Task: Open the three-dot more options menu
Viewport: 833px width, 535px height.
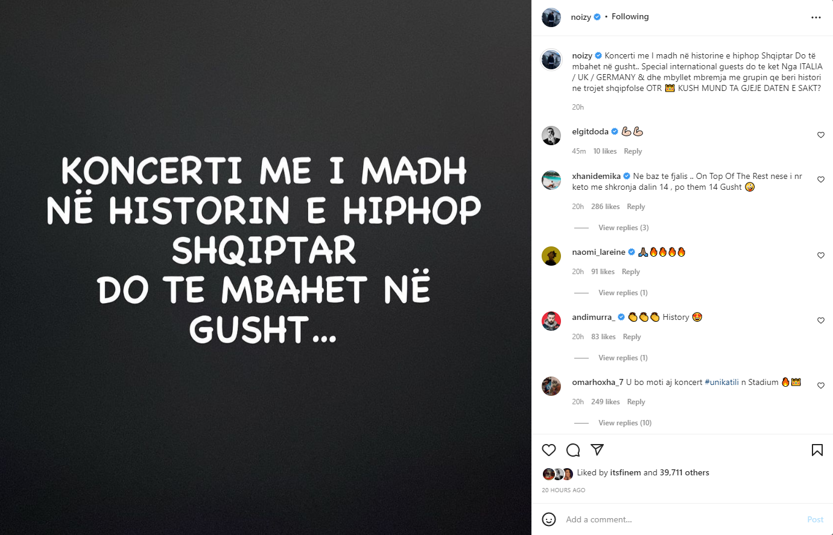Action: click(x=816, y=17)
